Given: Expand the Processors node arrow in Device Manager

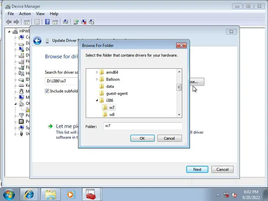Looking at the screenshot, I should [x=15, y=122].
